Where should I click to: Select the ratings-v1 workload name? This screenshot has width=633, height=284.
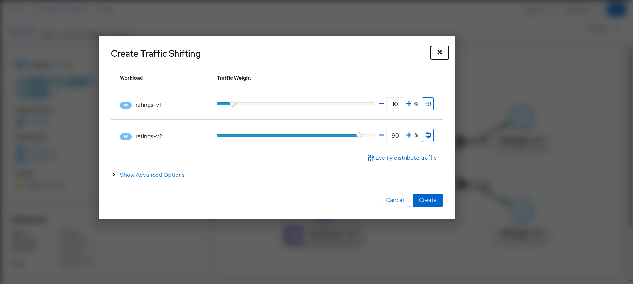click(148, 105)
